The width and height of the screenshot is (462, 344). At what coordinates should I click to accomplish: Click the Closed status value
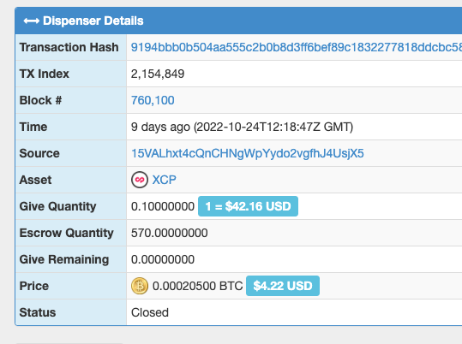point(150,312)
